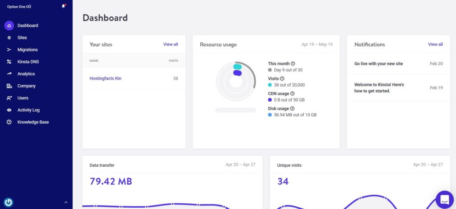
Task: Click the Migrations arrow icon
Action: pos(9,50)
